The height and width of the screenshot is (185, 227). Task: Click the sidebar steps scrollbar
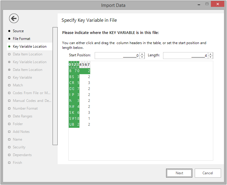click(55, 86)
